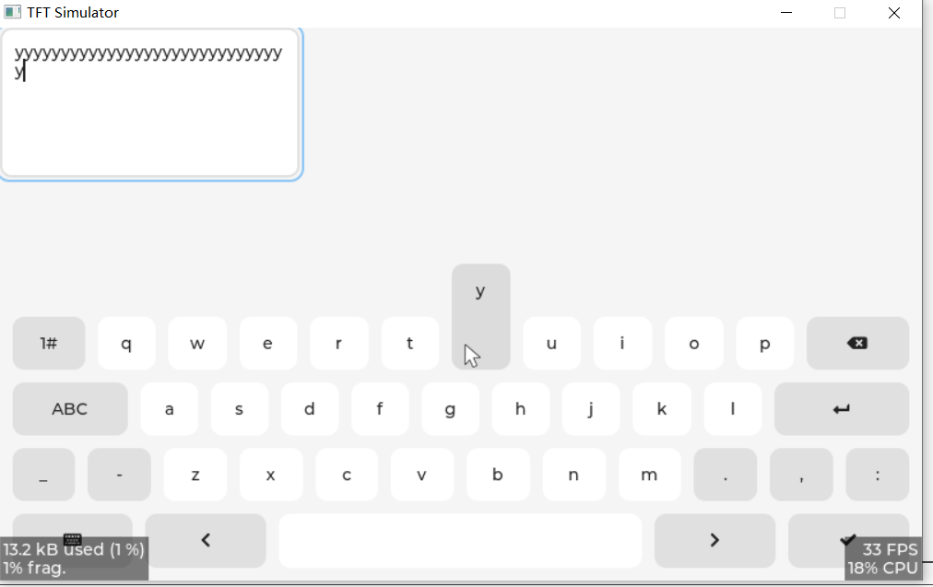
Task: Focus the text area with y characters
Action: tap(151, 103)
